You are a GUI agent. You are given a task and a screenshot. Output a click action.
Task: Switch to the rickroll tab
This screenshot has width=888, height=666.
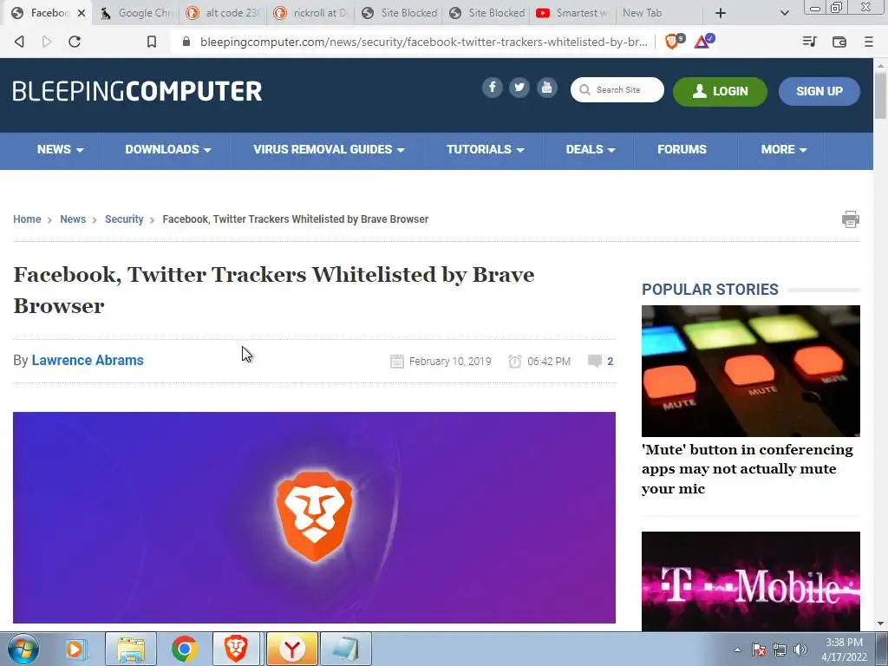tap(311, 12)
